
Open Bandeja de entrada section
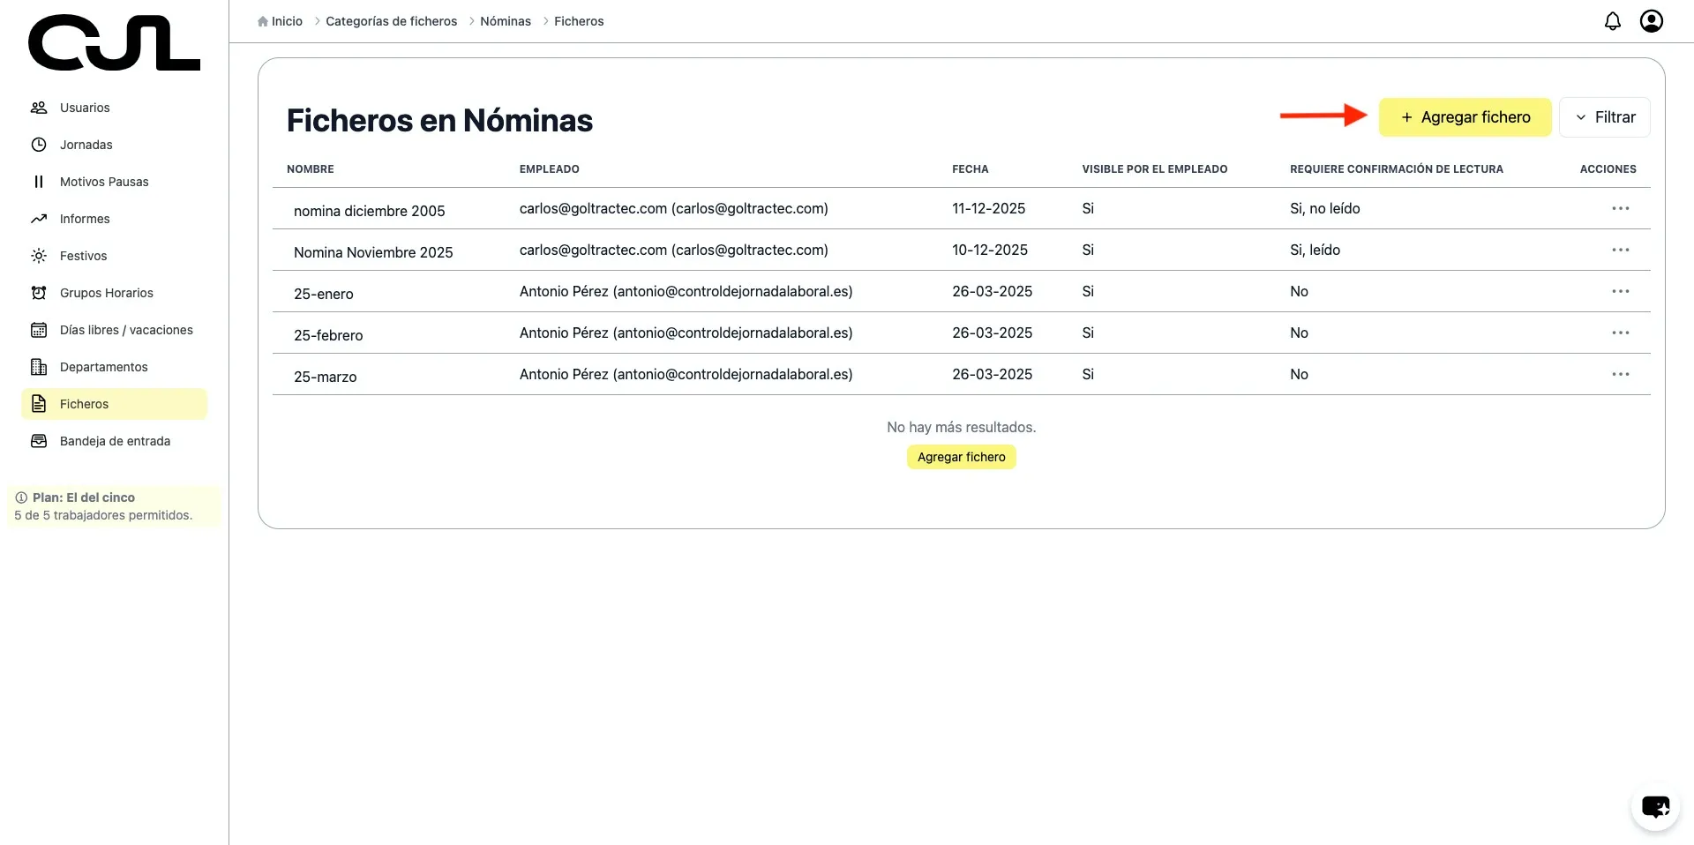(x=115, y=441)
